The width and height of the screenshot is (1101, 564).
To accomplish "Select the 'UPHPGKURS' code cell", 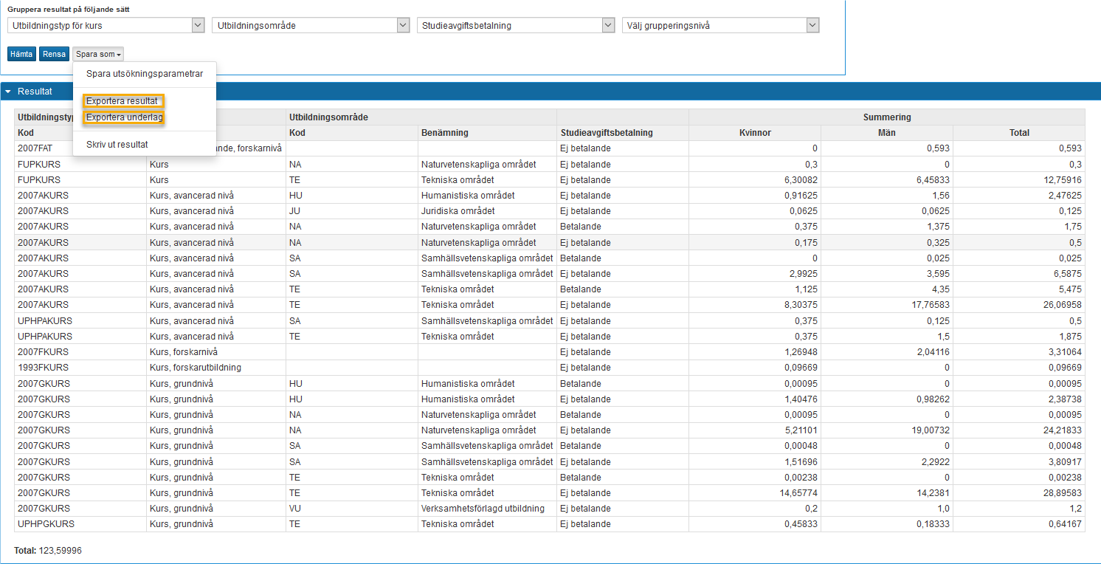I will (80, 524).
